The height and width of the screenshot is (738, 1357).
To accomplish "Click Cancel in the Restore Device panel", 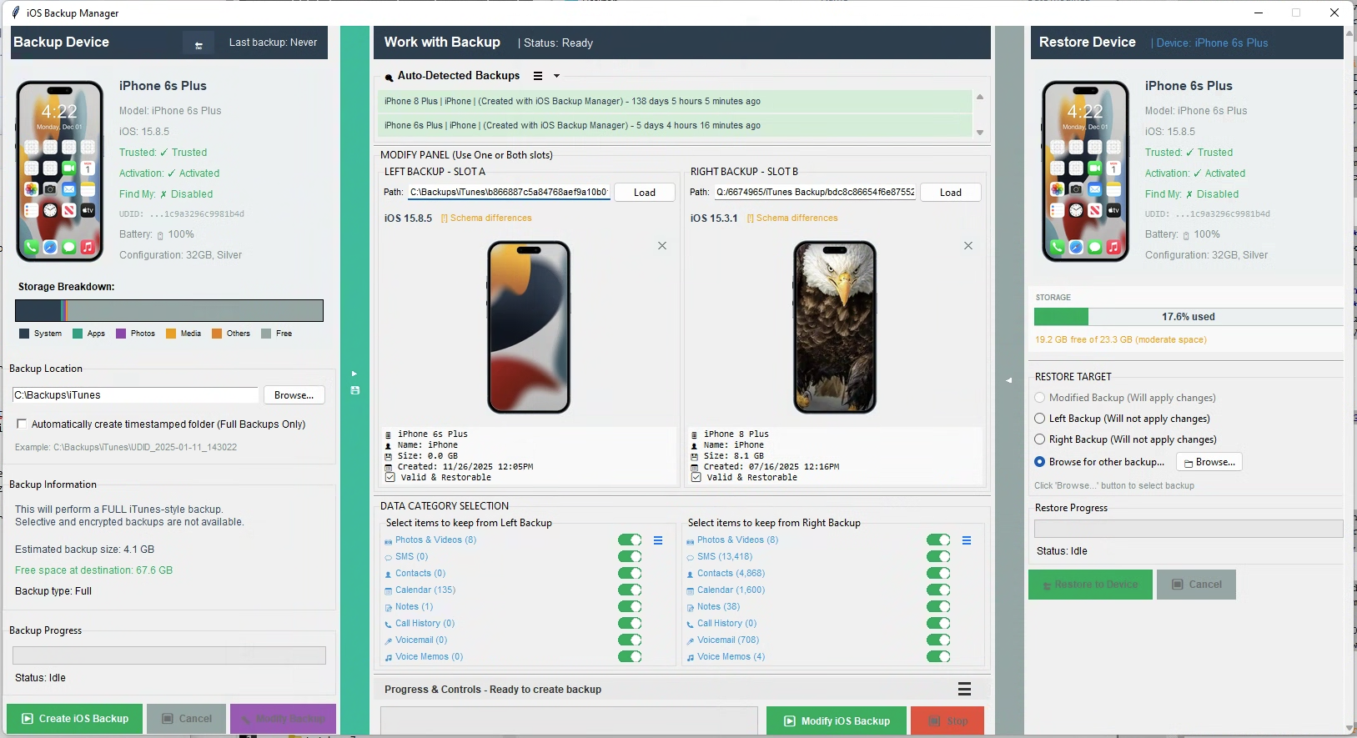I will click(x=1197, y=585).
